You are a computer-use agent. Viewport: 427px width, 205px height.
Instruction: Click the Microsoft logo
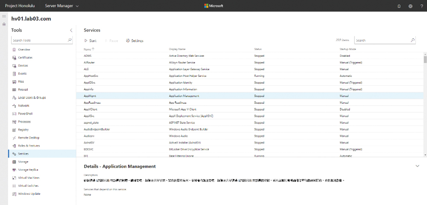pyautogui.click(x=214, y=6)
